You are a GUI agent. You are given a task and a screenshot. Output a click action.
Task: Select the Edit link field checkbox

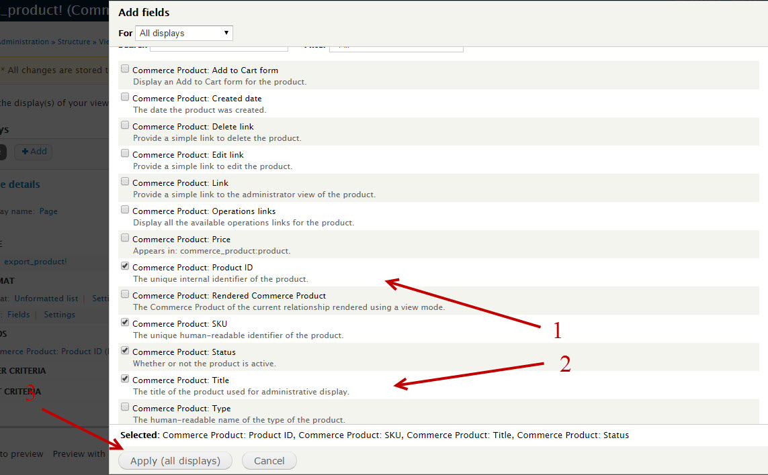[x=125, y=153]
